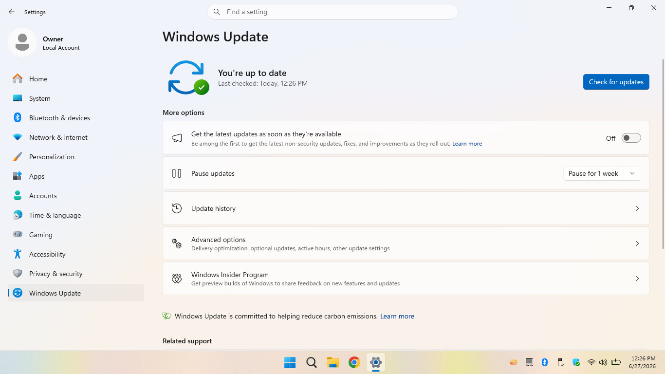Navigate to Privacy & security
The image size is (665, 374).
point(76,274)
